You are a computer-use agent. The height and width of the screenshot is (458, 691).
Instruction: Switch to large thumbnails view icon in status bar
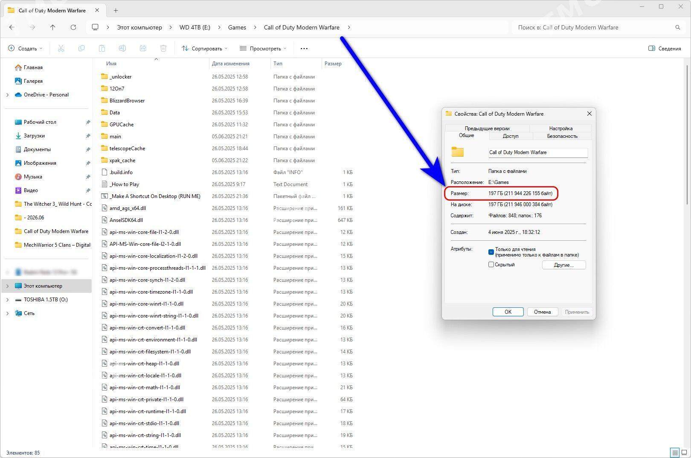pos(684,452)
